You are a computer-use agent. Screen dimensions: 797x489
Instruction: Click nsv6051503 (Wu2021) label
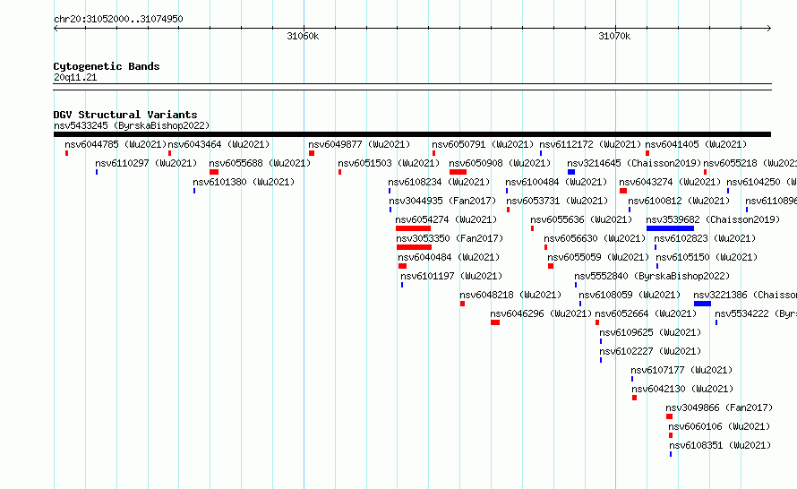tap(389, 163)
